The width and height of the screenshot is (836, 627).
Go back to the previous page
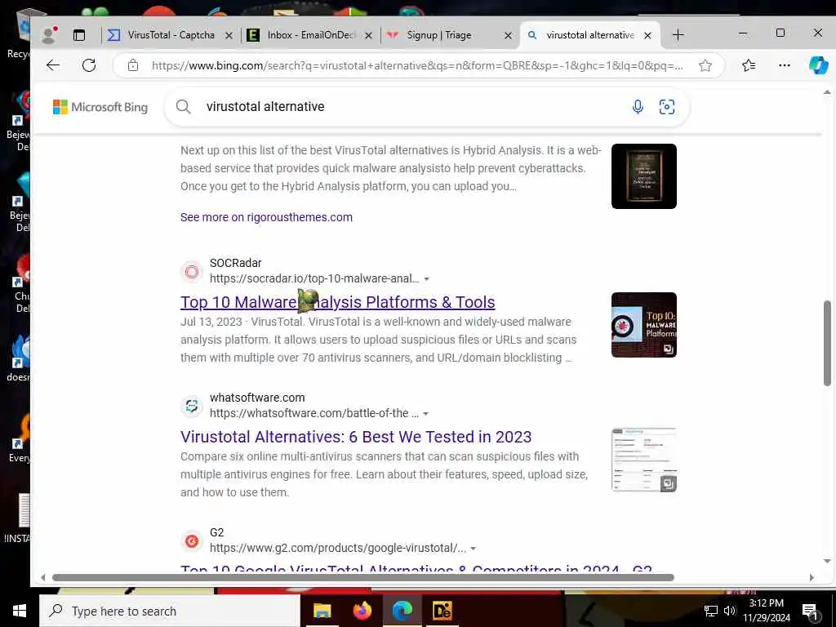(53, 65)
